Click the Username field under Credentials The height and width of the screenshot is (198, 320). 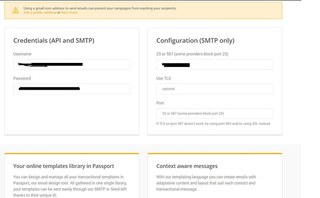tap(71, 64)
